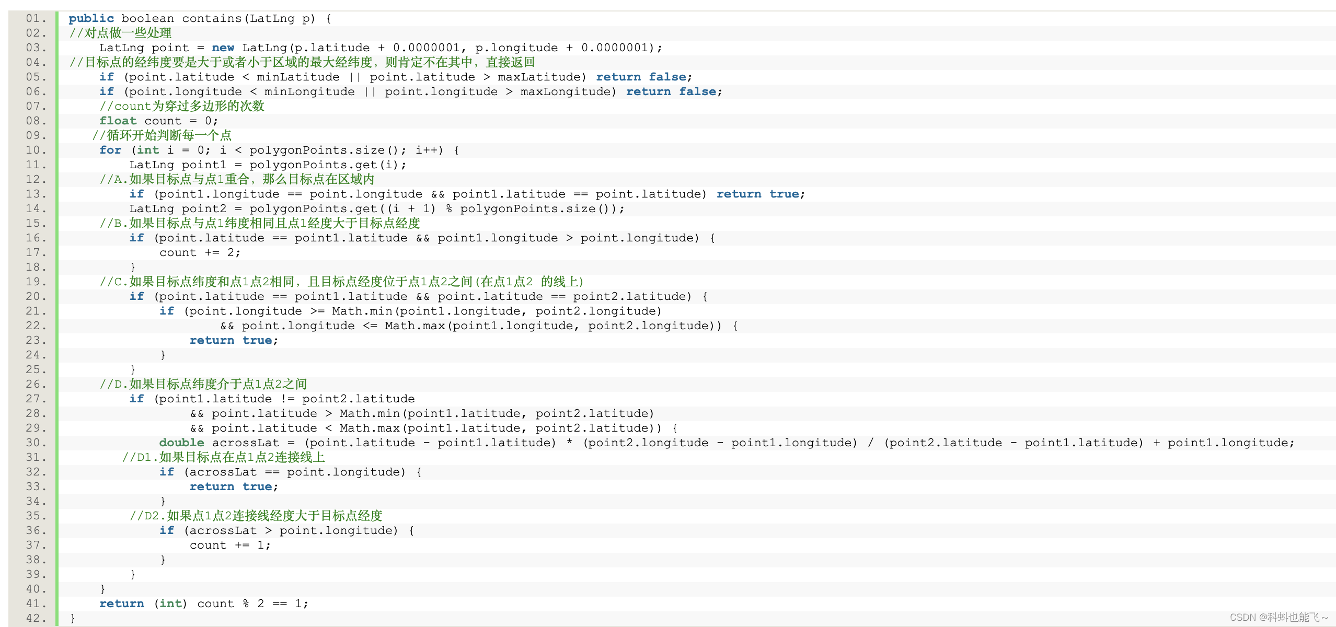
Task: Click 'Math.min(point1.latitude, point2.latitude)' on line 28
Action: coord(497,414)
